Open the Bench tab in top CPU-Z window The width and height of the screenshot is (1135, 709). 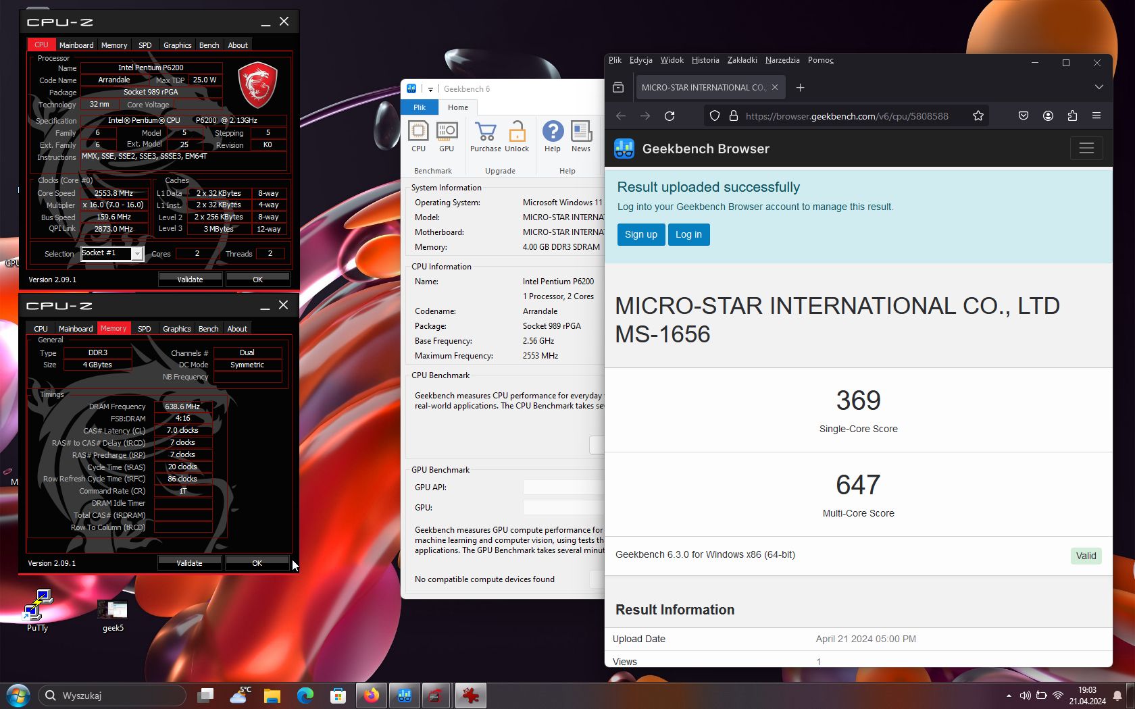tap(209, 45)
